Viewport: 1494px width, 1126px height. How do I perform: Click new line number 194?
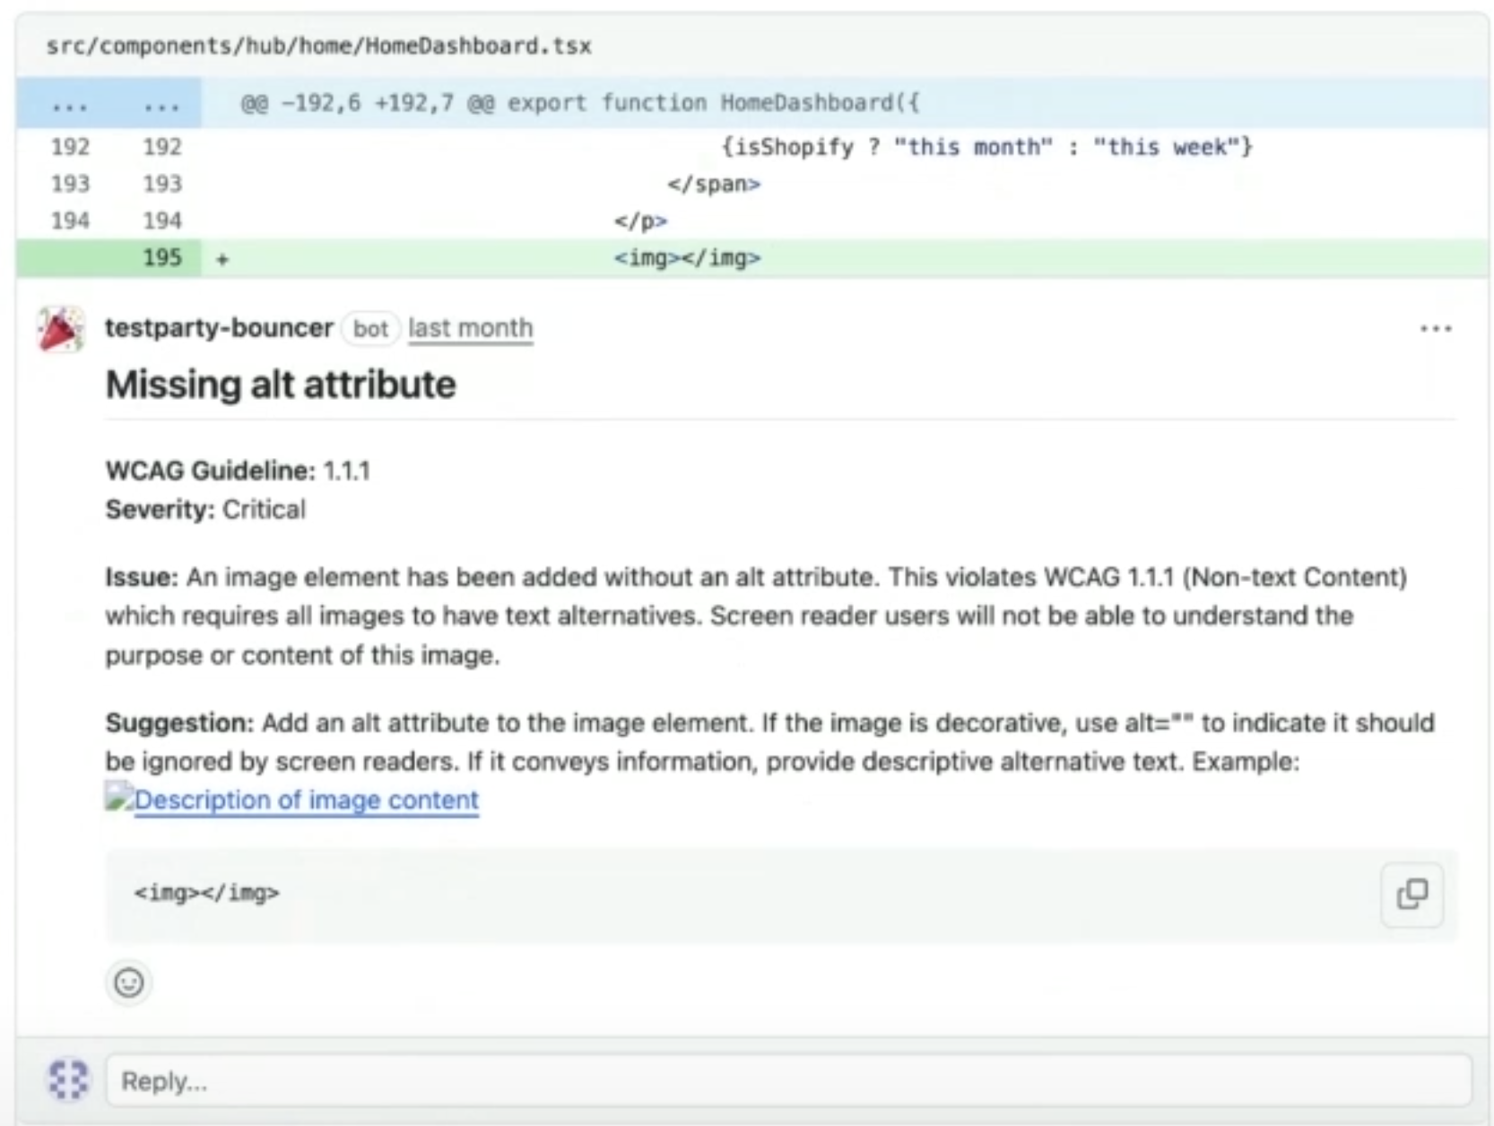click(161, 221)
